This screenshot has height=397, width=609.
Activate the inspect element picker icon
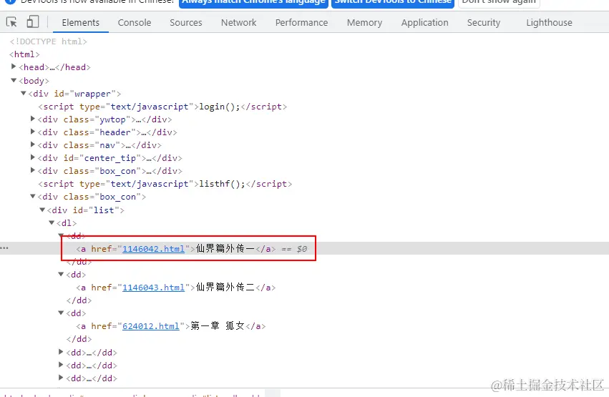pyautogui.click(x=11, y=22)
